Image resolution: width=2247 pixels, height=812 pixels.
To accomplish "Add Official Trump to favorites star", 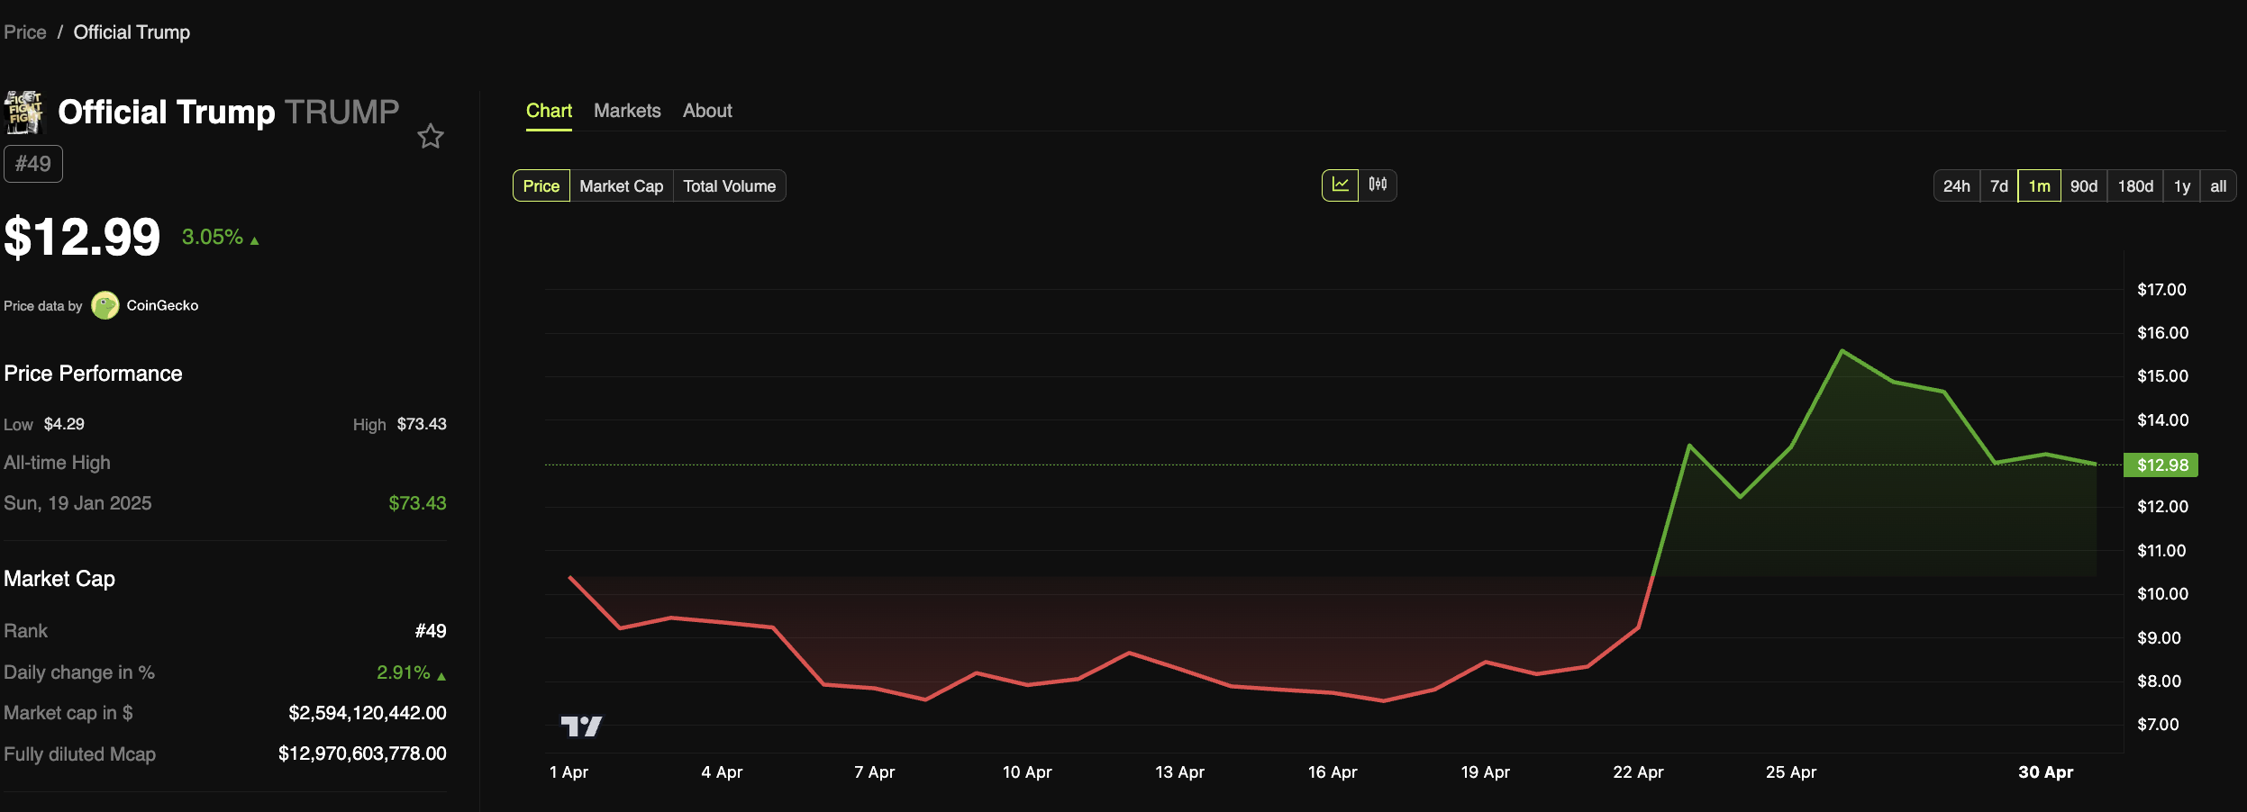I will coord(431,136).
